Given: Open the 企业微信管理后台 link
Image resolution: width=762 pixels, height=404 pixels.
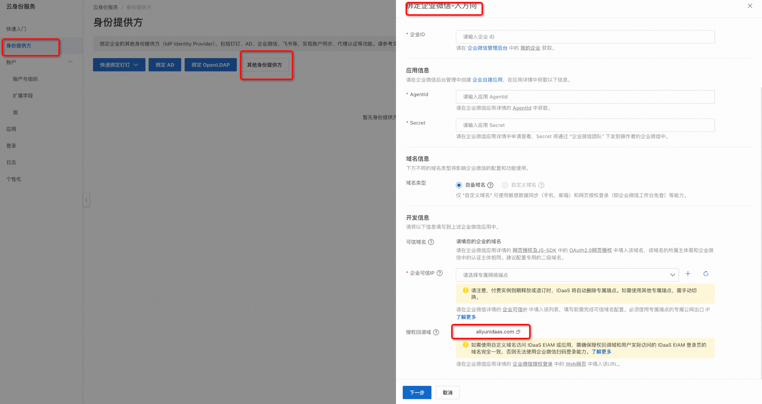Looking at the screenshot, I should [x=487, y=48].
